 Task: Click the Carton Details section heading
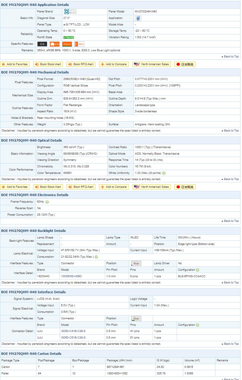click(x=31, y=354)
